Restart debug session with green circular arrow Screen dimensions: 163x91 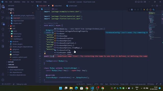pos(147,10)
